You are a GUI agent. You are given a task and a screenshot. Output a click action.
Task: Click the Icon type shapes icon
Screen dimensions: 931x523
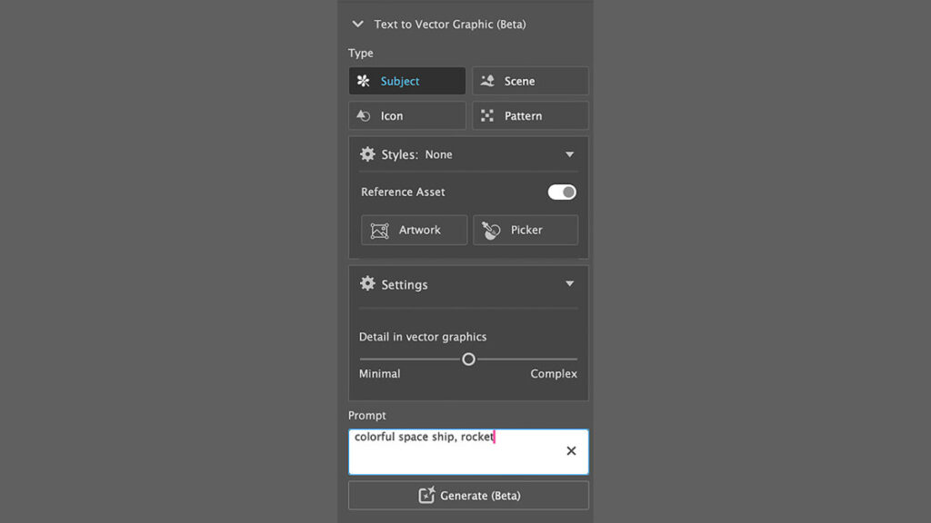364,116
